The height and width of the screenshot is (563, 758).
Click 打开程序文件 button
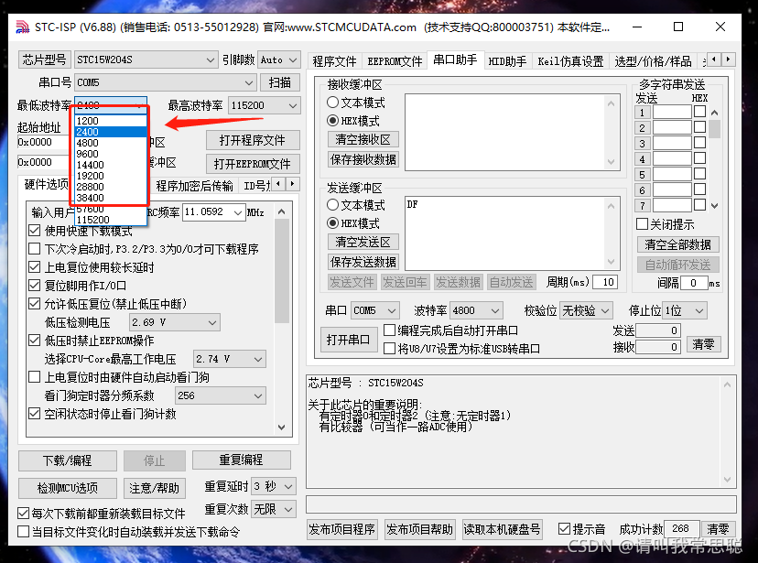click(x=253, y=140)
